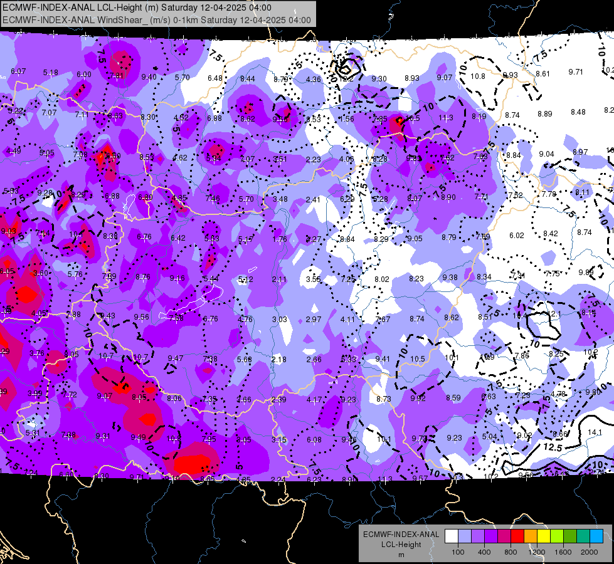This screenshot has width=614, height=564.
Task: Click the wind shear value 2.18
Action: [279, 359]
